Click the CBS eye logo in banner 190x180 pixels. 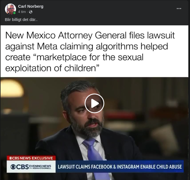click(13, 167)
